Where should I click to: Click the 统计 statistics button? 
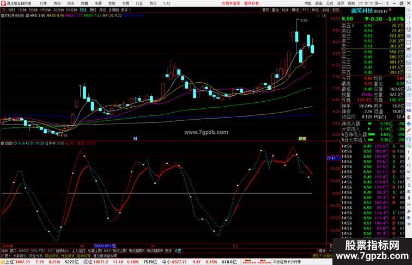pos(285,10)
